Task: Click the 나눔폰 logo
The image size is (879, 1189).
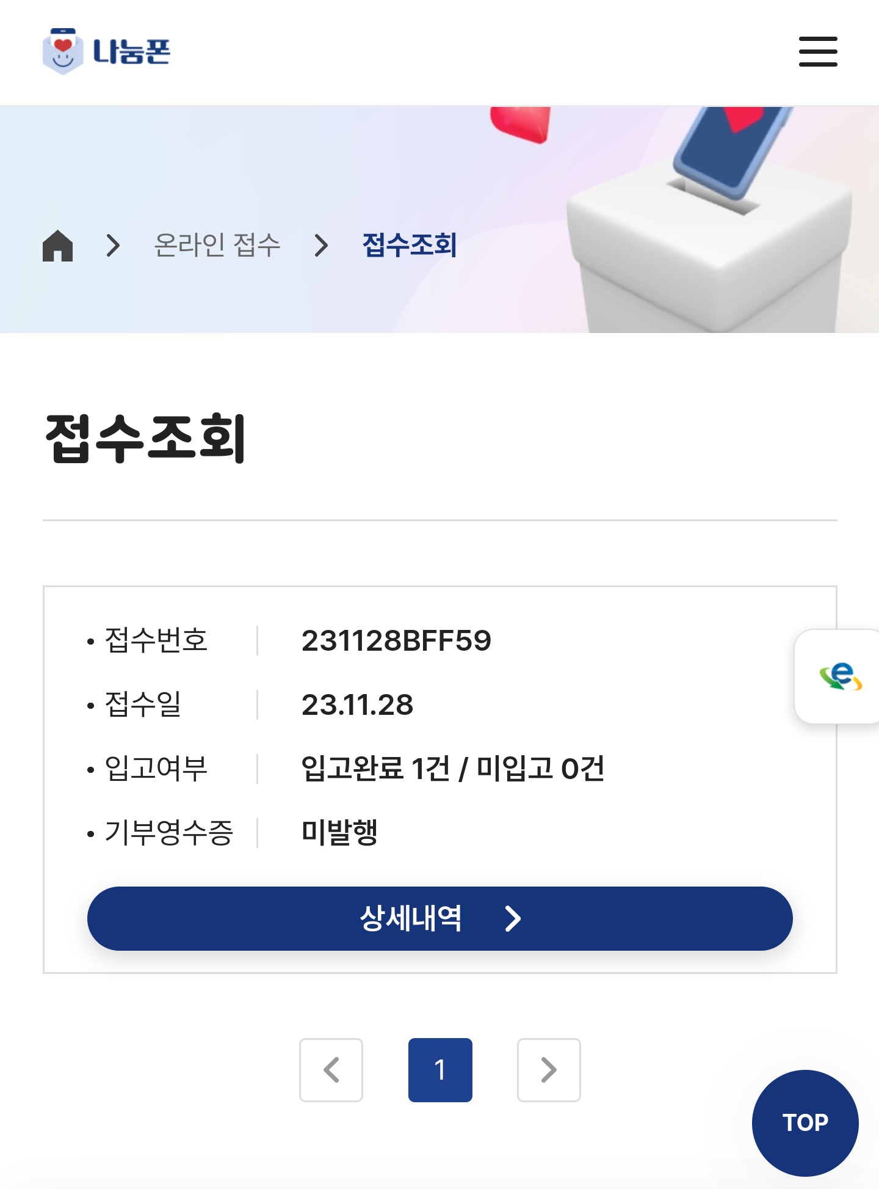Action: click(107, 51)
